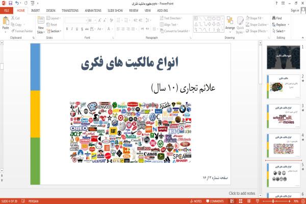
Task: Select slide 5 thumbnail
Action: point(284,175)
